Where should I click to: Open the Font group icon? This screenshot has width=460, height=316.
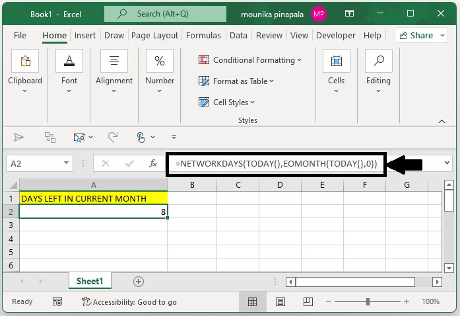69,61
